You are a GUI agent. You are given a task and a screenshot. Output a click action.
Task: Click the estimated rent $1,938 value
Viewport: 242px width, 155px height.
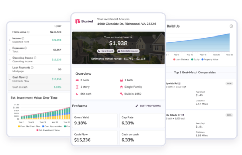(118, 43)
